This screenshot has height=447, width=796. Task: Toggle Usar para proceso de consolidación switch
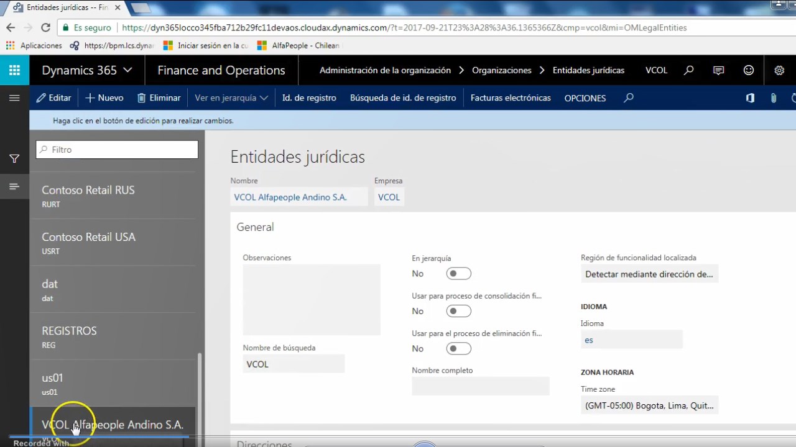point(459,311)
